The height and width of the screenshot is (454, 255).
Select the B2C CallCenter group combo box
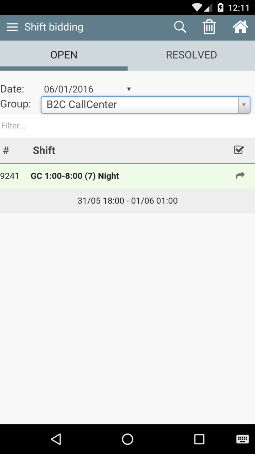(146, 105)
